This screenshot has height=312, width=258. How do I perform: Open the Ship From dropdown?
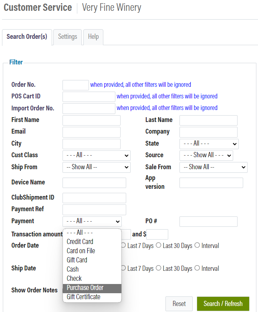(97, 167)
